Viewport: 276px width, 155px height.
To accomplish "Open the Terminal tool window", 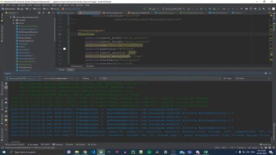I will (x=58, y=145).
